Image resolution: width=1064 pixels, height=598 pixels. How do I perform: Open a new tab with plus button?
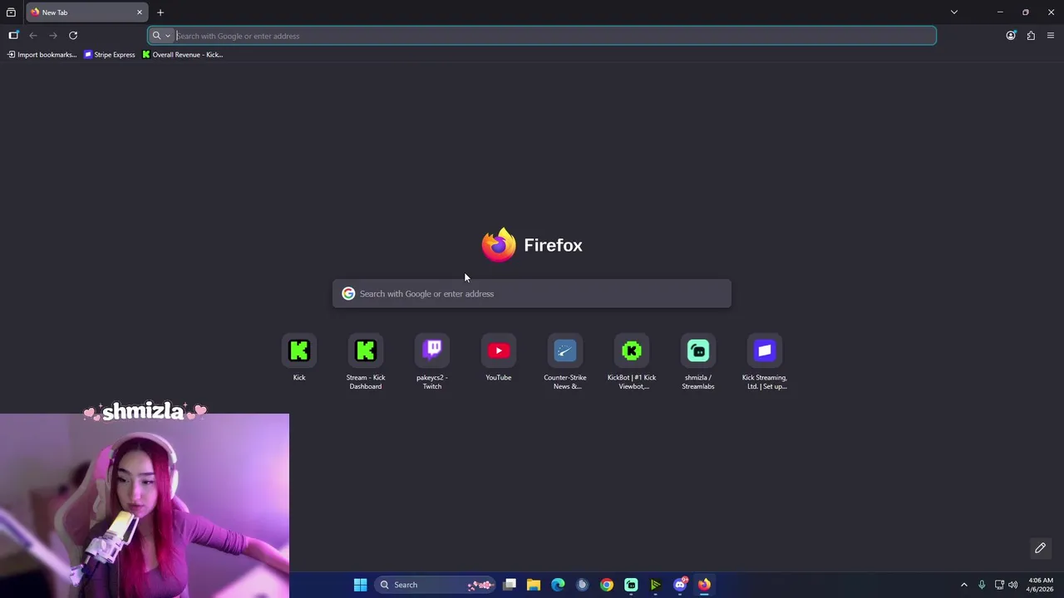coord(160,12)
